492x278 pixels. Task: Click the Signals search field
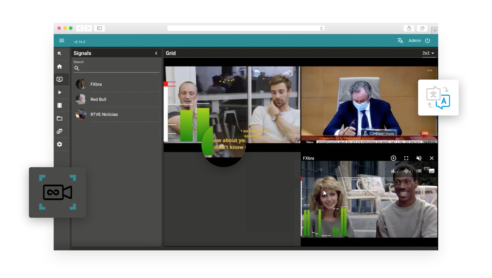[x=117, y=68]
